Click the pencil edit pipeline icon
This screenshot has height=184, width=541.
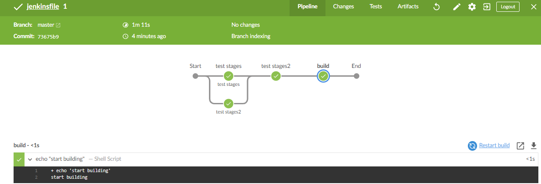click(456, 7)
